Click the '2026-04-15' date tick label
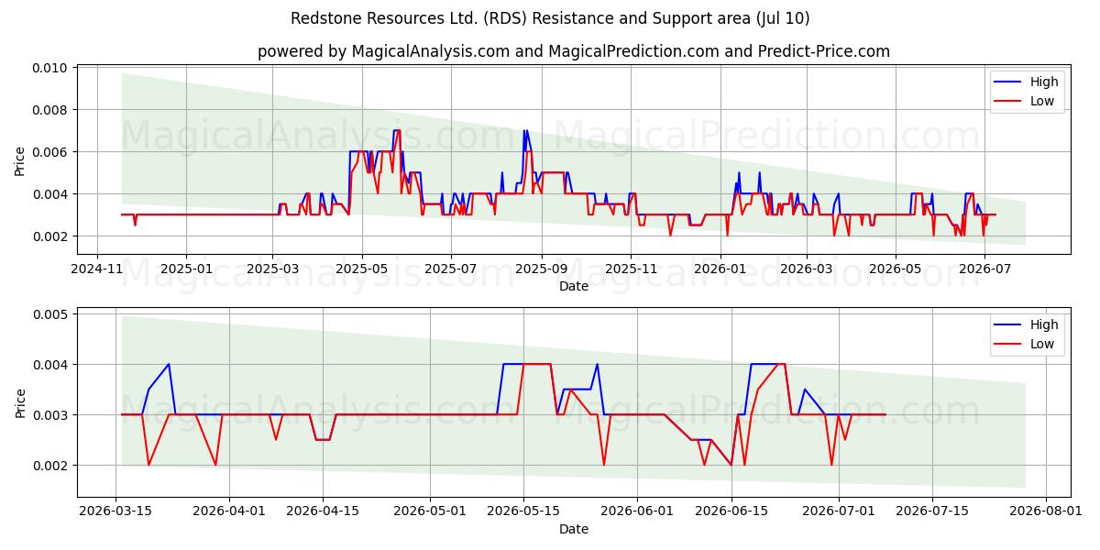The height and width of the screenshot is (550, 1100). [323, 511]
